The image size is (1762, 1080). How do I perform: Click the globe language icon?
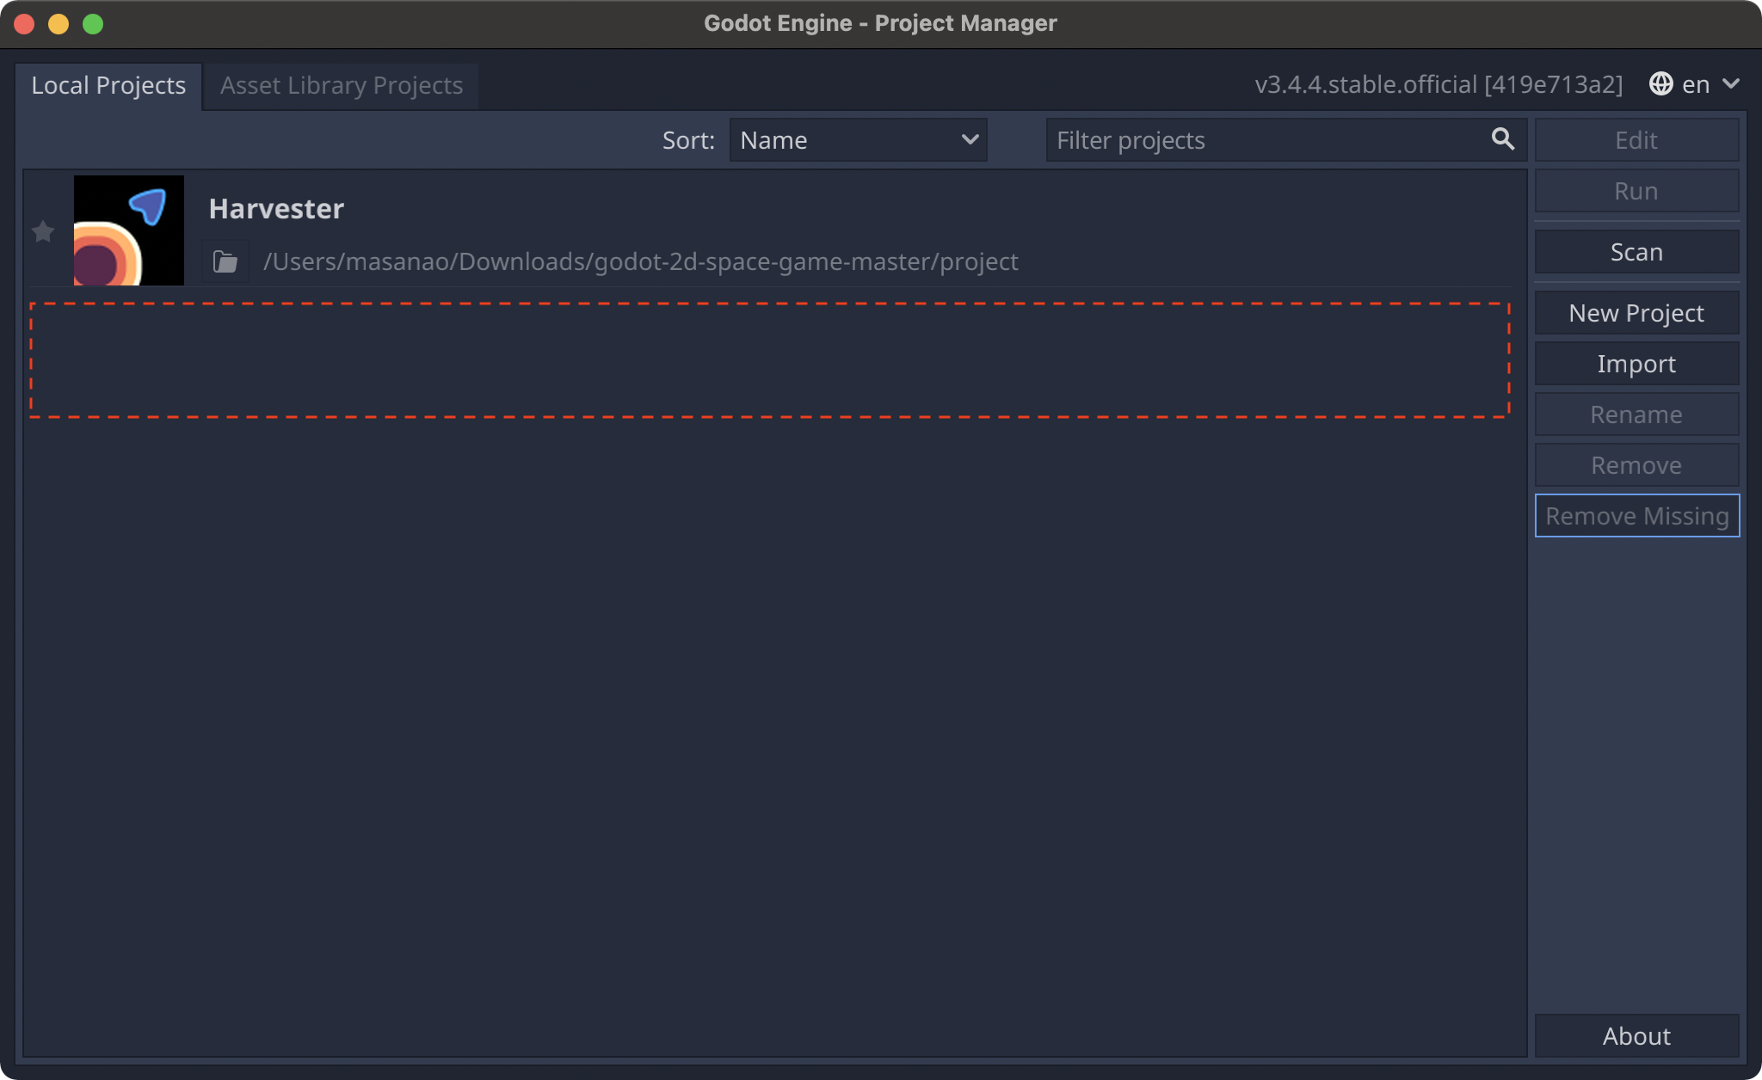tap(1660, 84)
